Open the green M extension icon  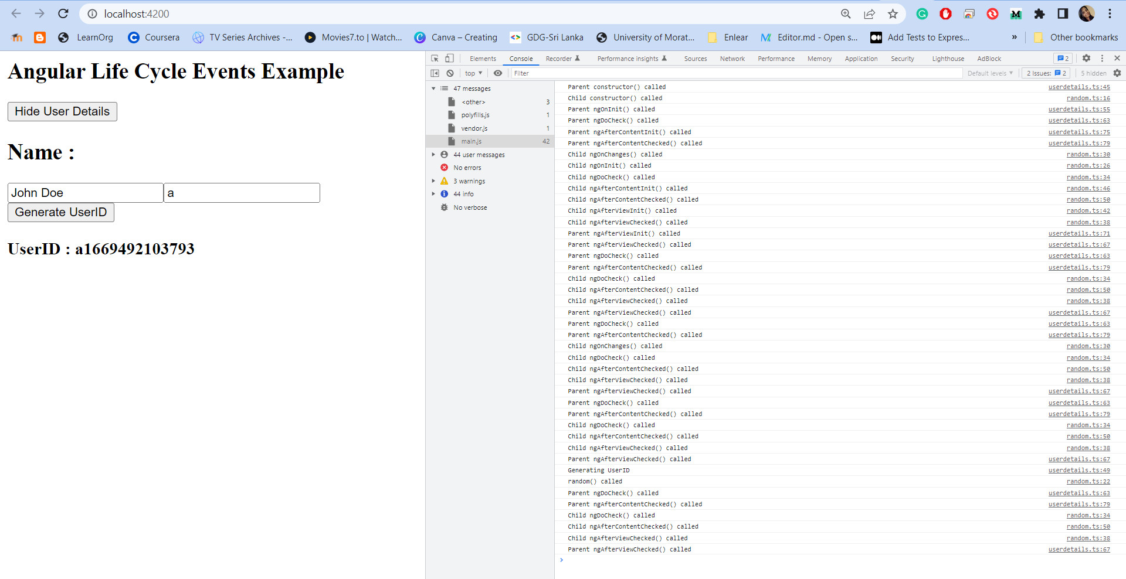click(x=1016, y=13)
